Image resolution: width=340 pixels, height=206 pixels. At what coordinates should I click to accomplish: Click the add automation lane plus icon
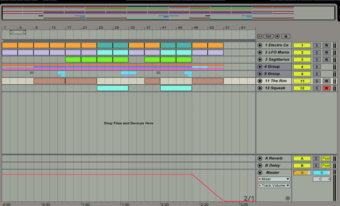288,198
